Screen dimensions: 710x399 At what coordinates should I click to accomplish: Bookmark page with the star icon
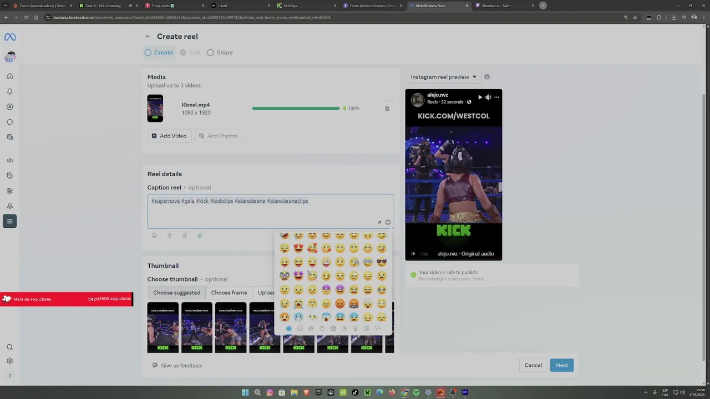point(635,17)
